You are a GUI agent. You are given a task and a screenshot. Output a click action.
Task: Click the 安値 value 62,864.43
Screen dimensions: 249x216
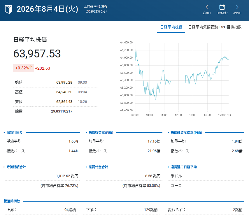[64, 102]
